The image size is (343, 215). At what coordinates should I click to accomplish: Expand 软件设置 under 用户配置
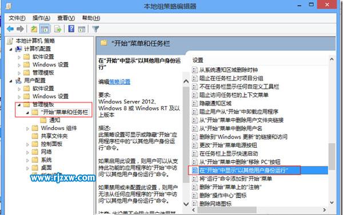19,89
